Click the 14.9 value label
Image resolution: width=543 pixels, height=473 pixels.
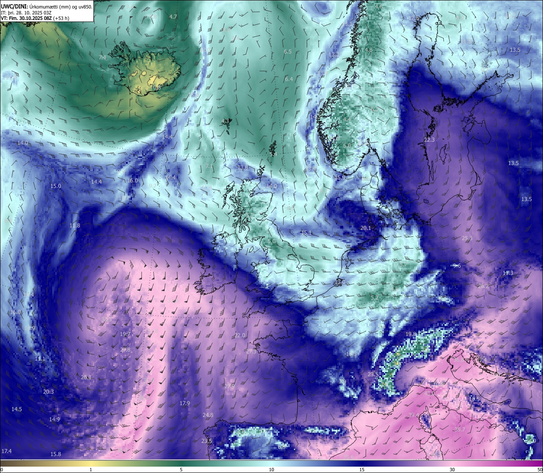coord(54,420)
